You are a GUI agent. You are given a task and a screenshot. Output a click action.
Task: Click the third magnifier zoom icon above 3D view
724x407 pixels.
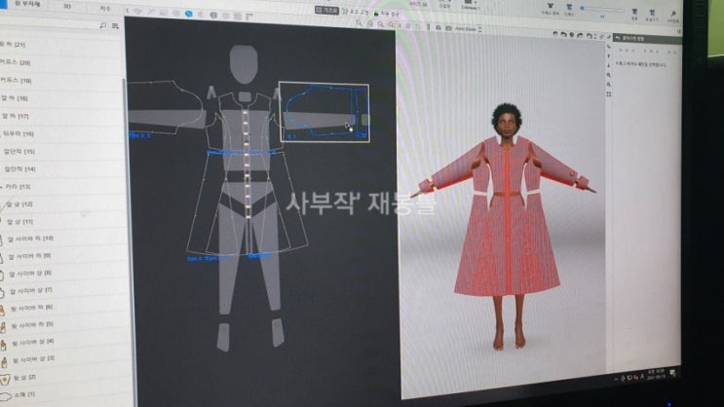380,24
